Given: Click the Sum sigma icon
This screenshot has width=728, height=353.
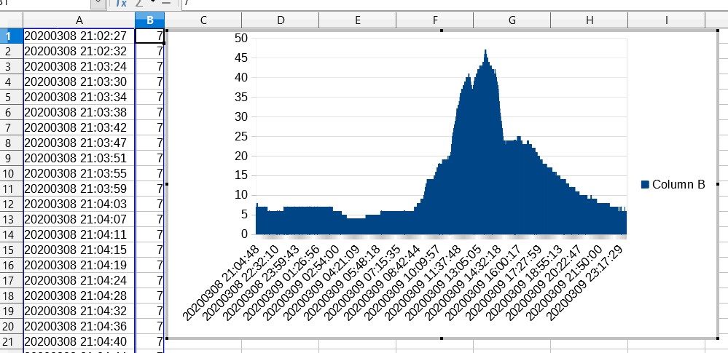Looking at the screenshot, I should click(x=138, y=4).
